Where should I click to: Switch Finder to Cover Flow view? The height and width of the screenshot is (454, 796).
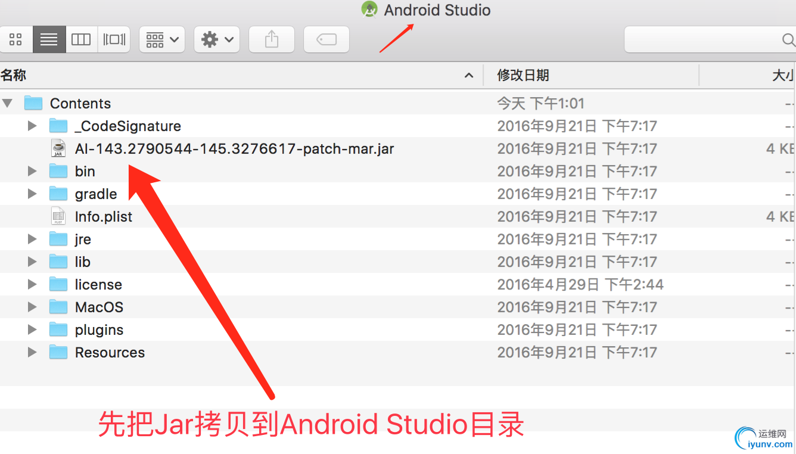tap(114, 40)
